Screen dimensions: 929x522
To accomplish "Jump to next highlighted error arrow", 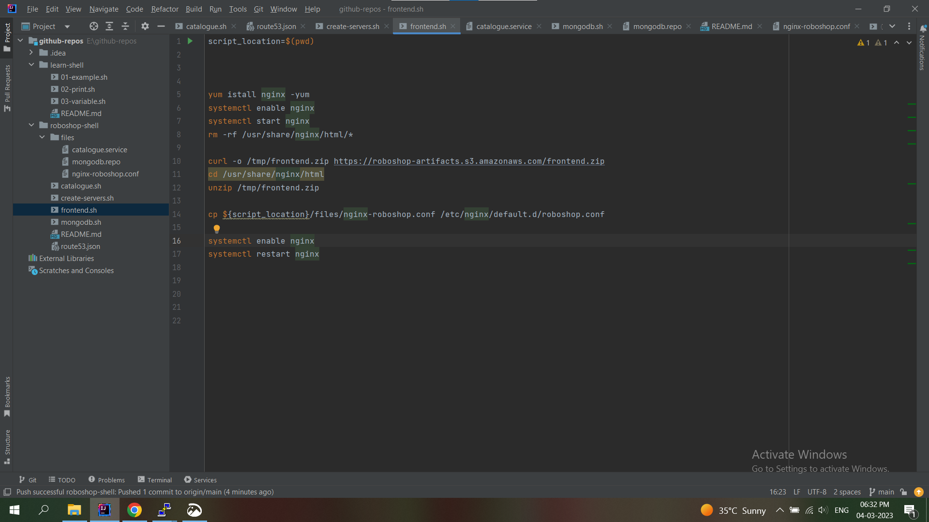I will [x=909, y=43].
